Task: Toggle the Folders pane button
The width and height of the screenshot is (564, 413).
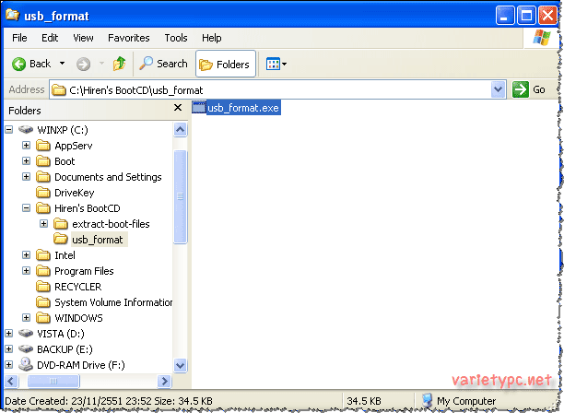Action: coord(226,64)
